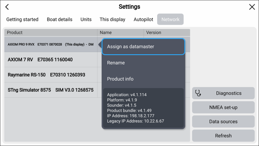Switch to the Boat details tab
Image resolution: width=259 pixels, height=146 pixels.
pos(59,19)
